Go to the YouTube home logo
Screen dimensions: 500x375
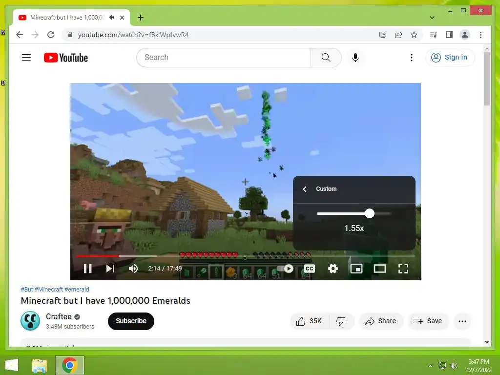tap(66, 58)
